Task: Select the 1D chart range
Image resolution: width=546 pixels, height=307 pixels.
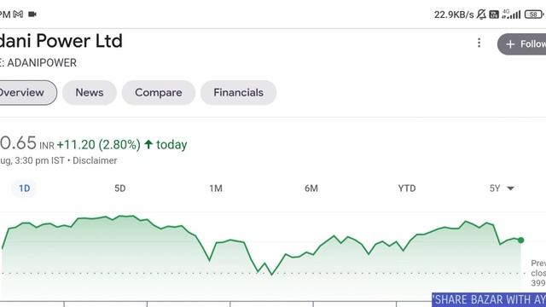Action: [x=25, y=188]
